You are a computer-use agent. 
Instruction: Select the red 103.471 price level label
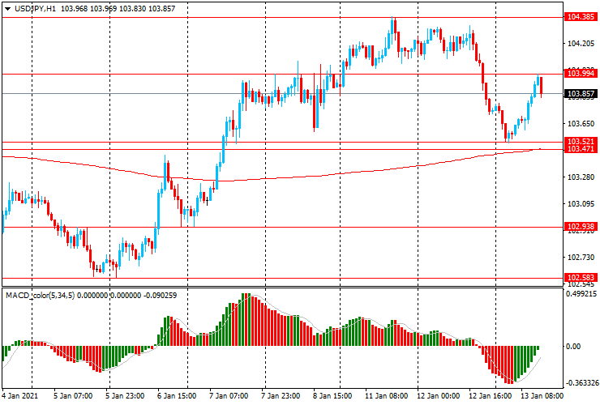[x=581, y=149]
